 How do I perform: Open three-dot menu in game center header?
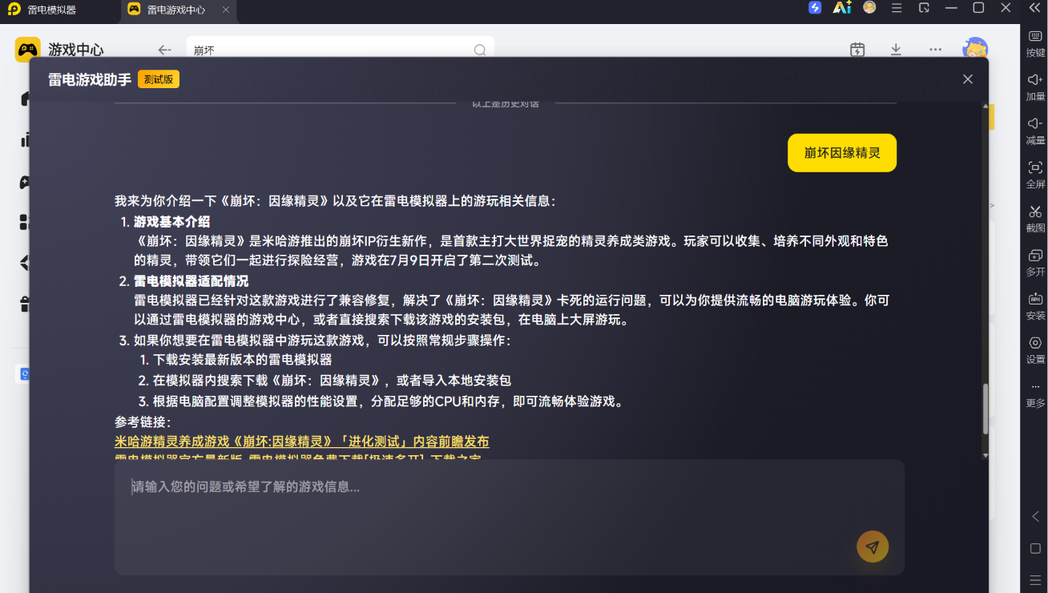coord(935,50)
